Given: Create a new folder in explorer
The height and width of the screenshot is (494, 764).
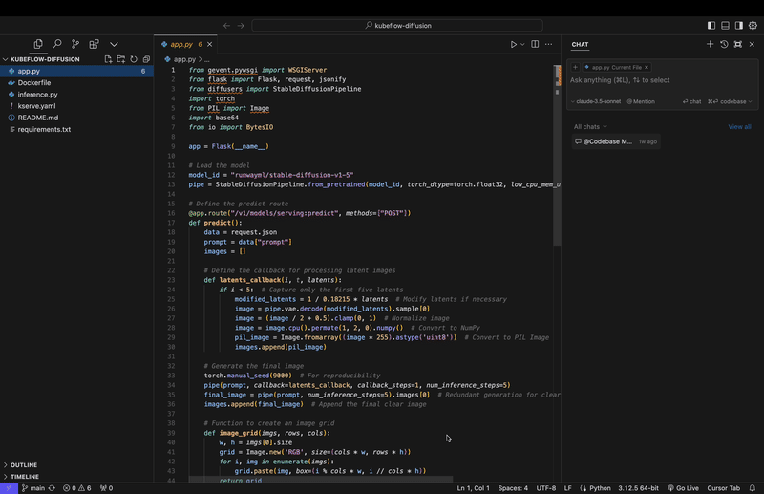Looking at the screenshot, I should coord(121,59).
